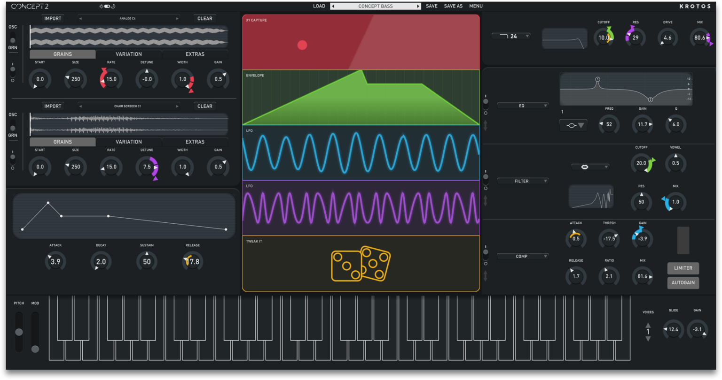Click IMPORT for the CHAIR SCREECH oscillator
Image resolution: width=722 pixels, height=380 pixels.
pyautogui.click(x=52, y=106)
